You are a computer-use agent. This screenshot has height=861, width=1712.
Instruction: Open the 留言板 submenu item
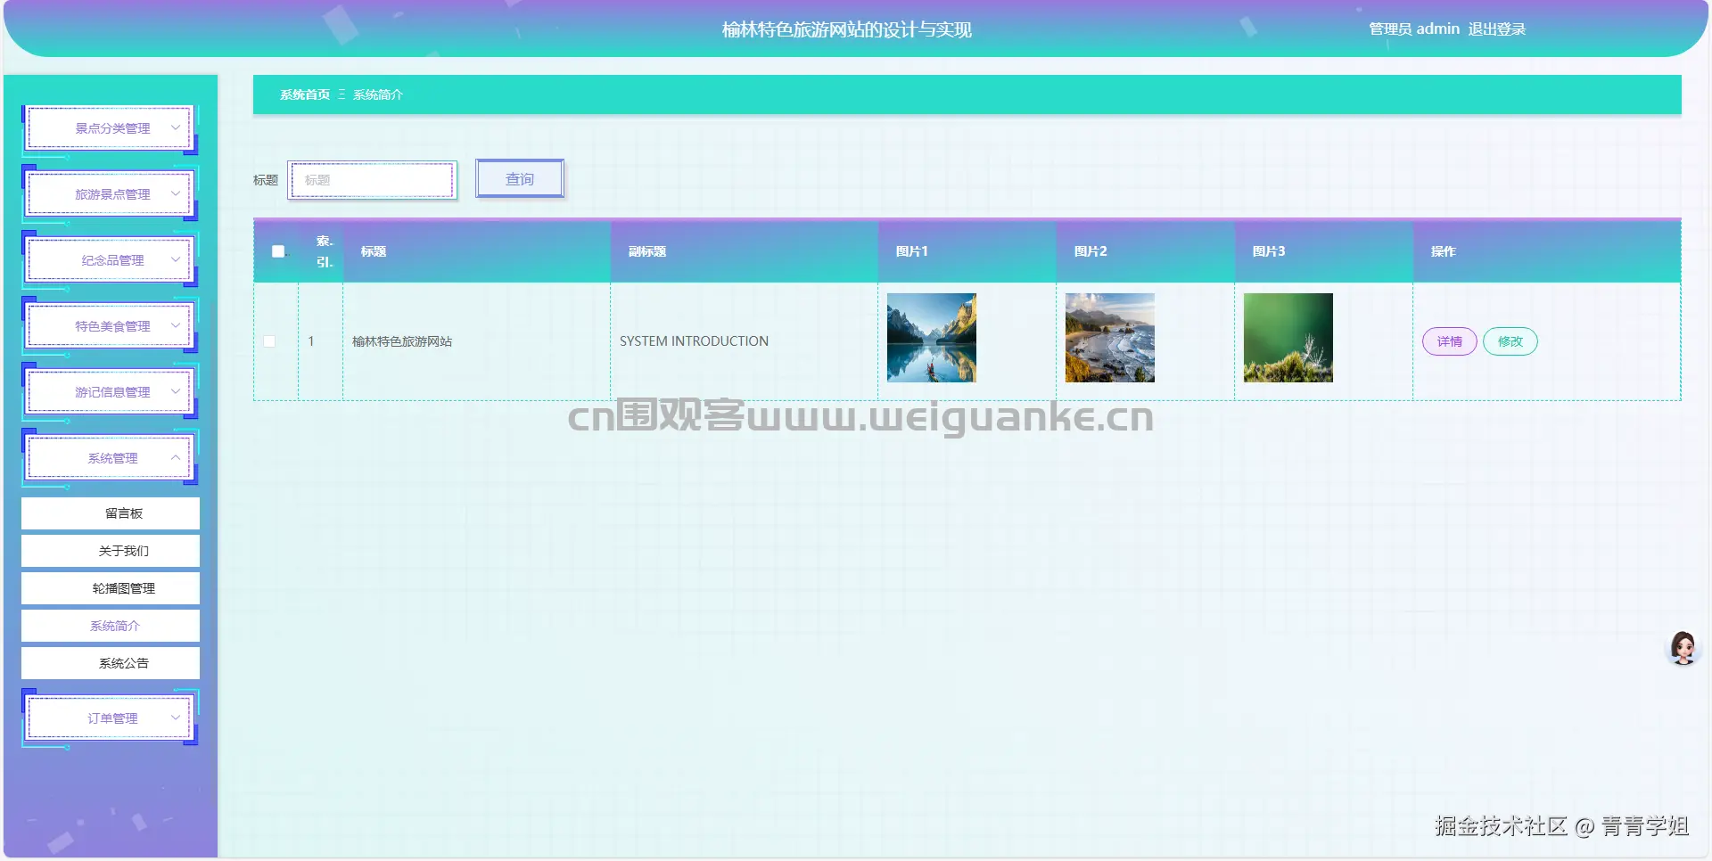click(x=111, y=513)
